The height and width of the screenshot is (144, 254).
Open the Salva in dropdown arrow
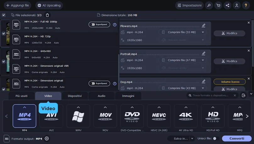coord(192,138)
